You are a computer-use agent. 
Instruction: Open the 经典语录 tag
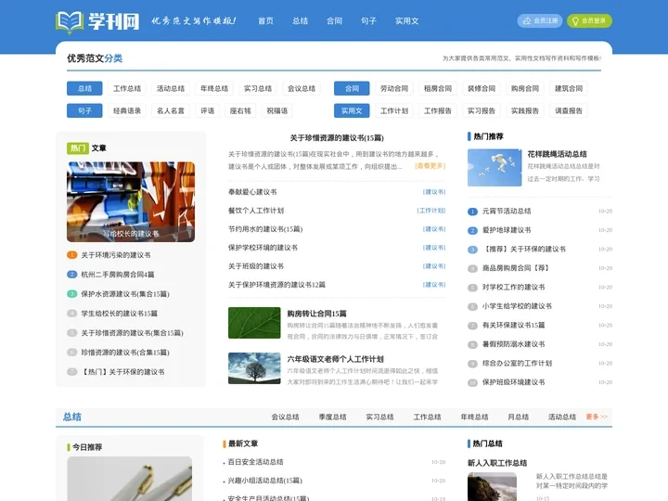[x=127, y=110]
